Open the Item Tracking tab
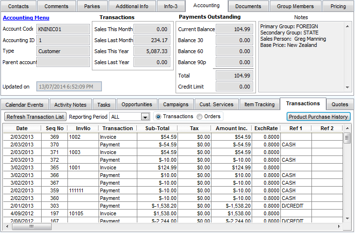Viewport: 355px width, 233px height. pyautogui.click(x=259, y=105)
